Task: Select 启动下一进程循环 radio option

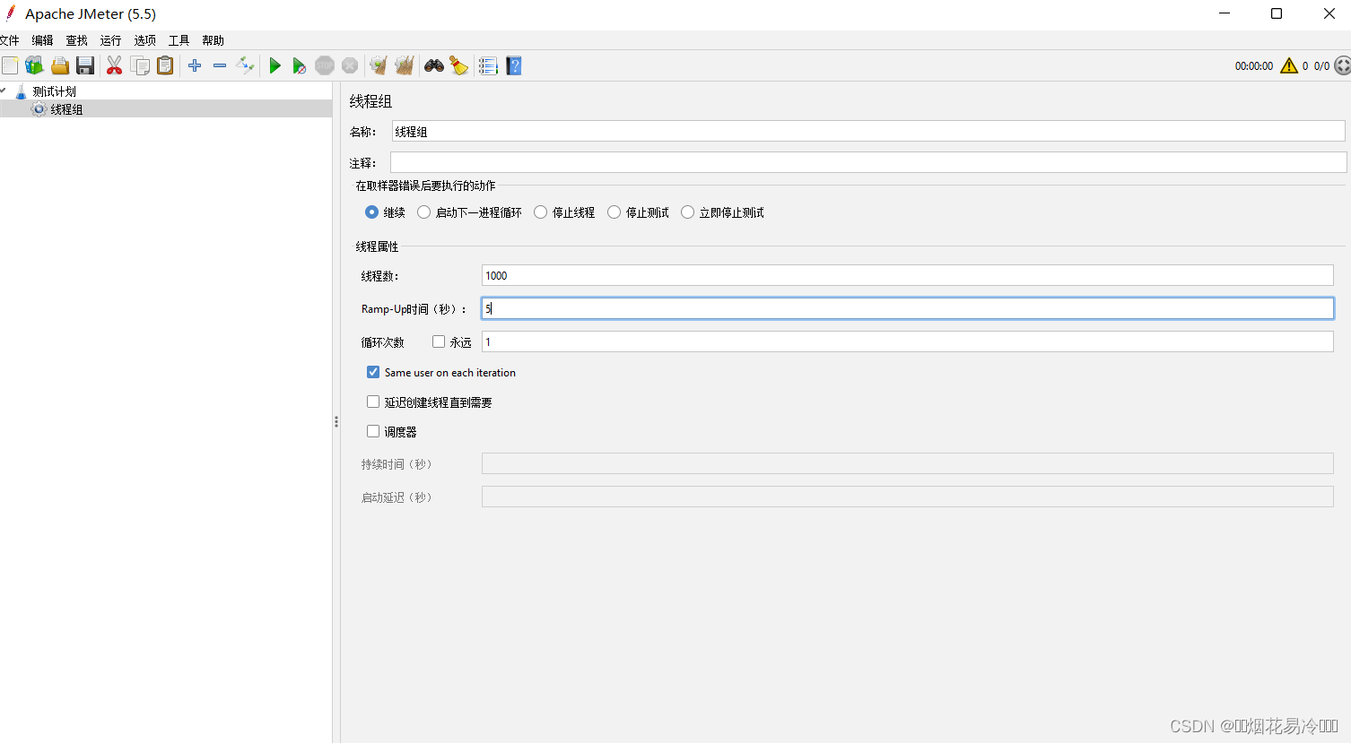Action: [423, 212]
